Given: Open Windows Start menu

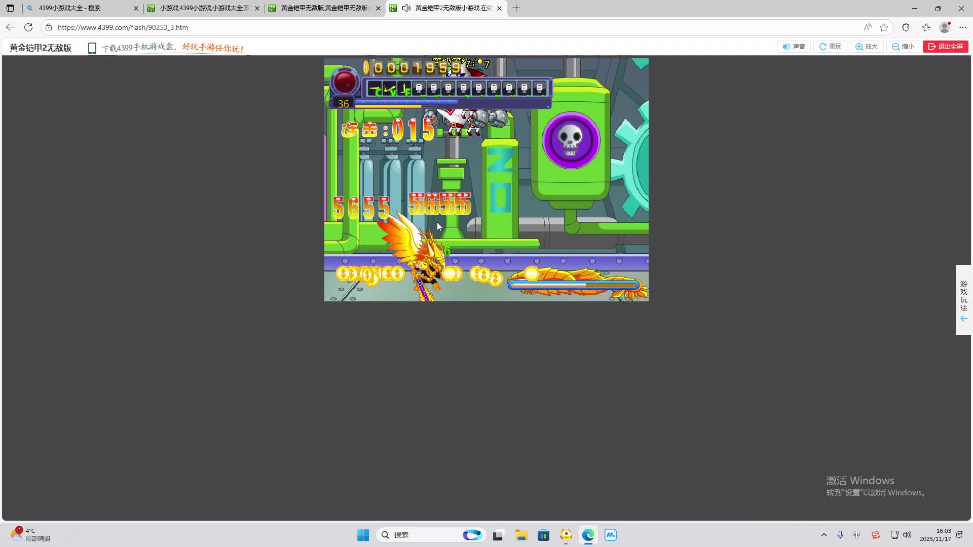Looking at the screenshot, I should (x=363, y=535).
